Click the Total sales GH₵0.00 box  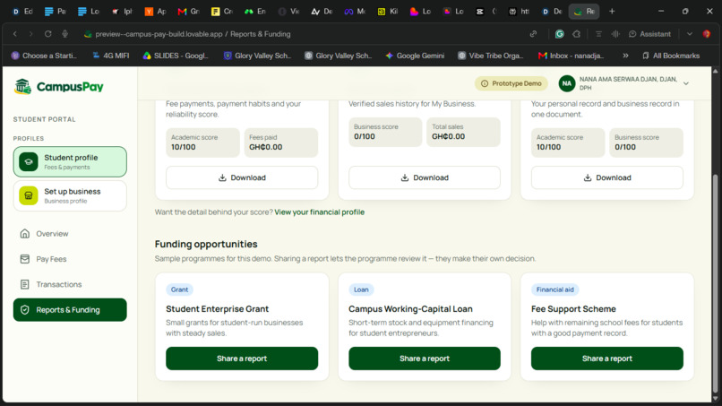pos(463,132)
